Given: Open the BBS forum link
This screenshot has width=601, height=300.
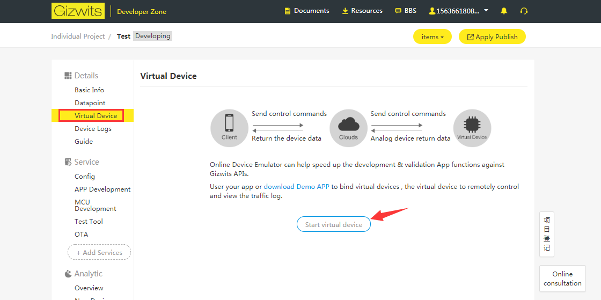Looking at the screenshot, I should 411,11.
